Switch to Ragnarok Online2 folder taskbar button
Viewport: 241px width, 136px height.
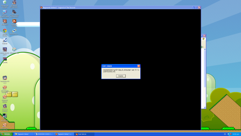pos(24,134)
